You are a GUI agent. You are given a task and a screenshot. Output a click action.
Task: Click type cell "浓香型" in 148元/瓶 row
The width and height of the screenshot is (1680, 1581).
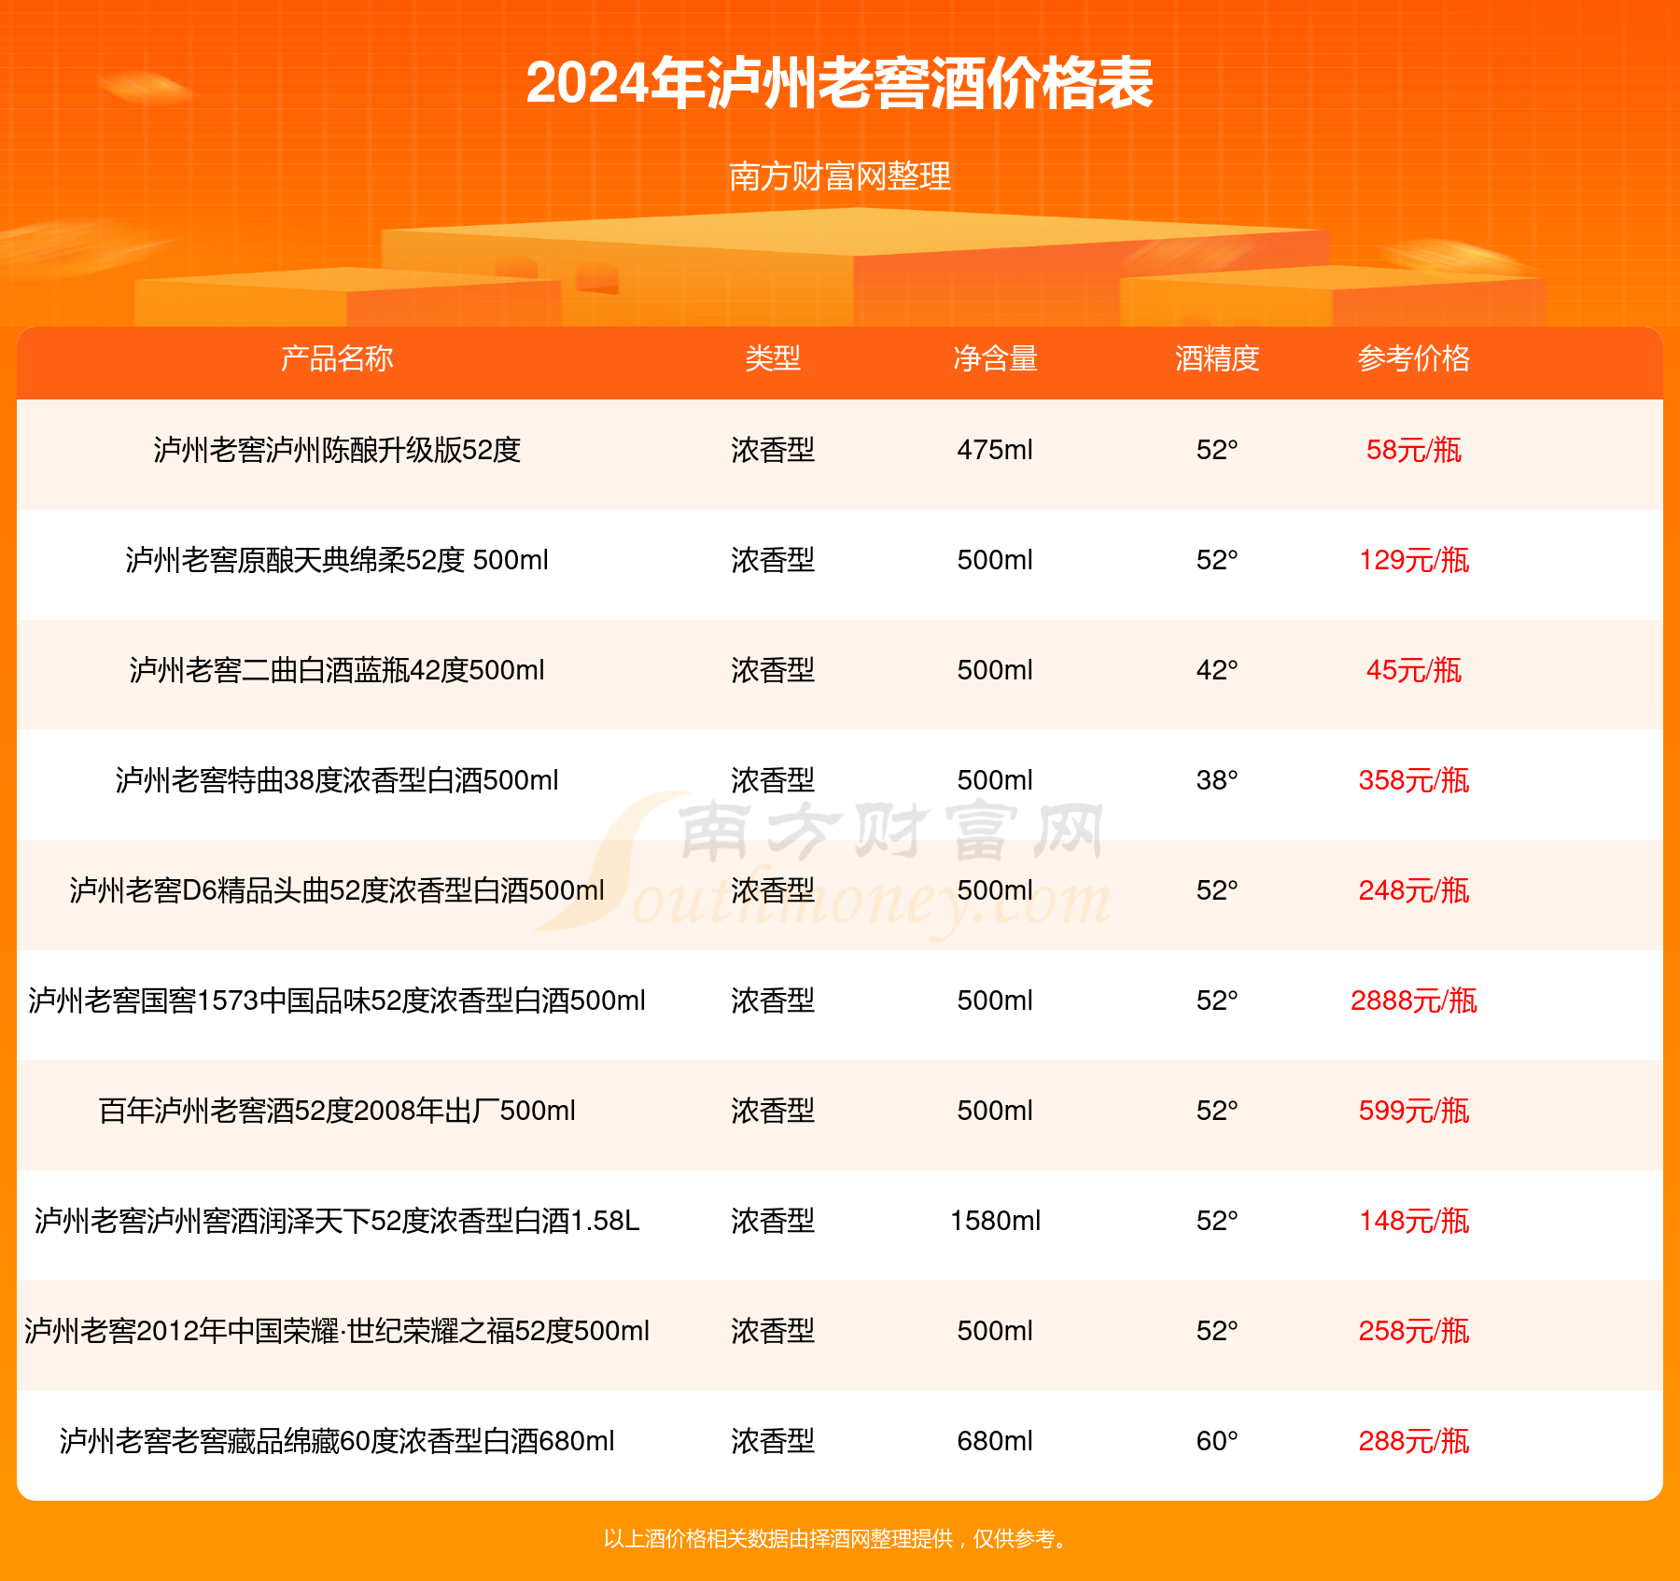773,1221
